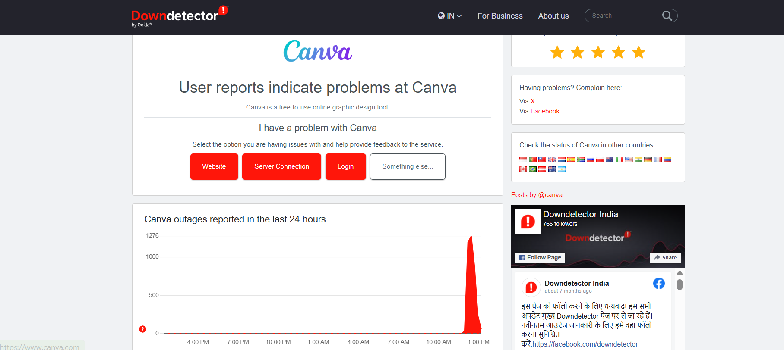This screenshot has width=784, height=350.
Task: Rate with the second star
Action: 577,52
